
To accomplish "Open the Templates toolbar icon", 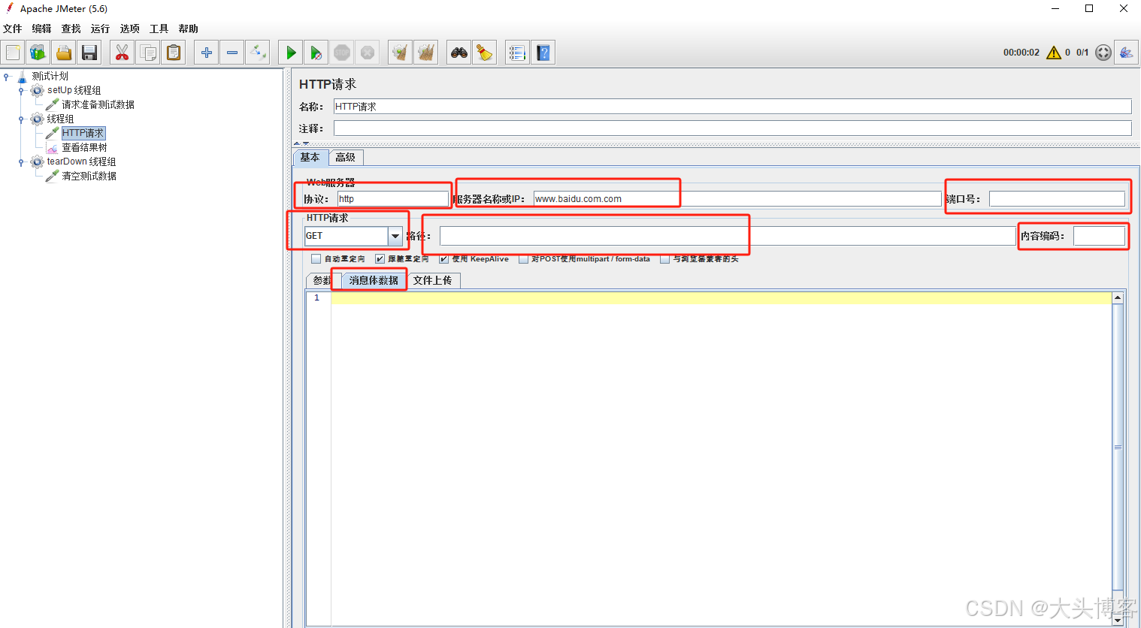I will point(38,53).
